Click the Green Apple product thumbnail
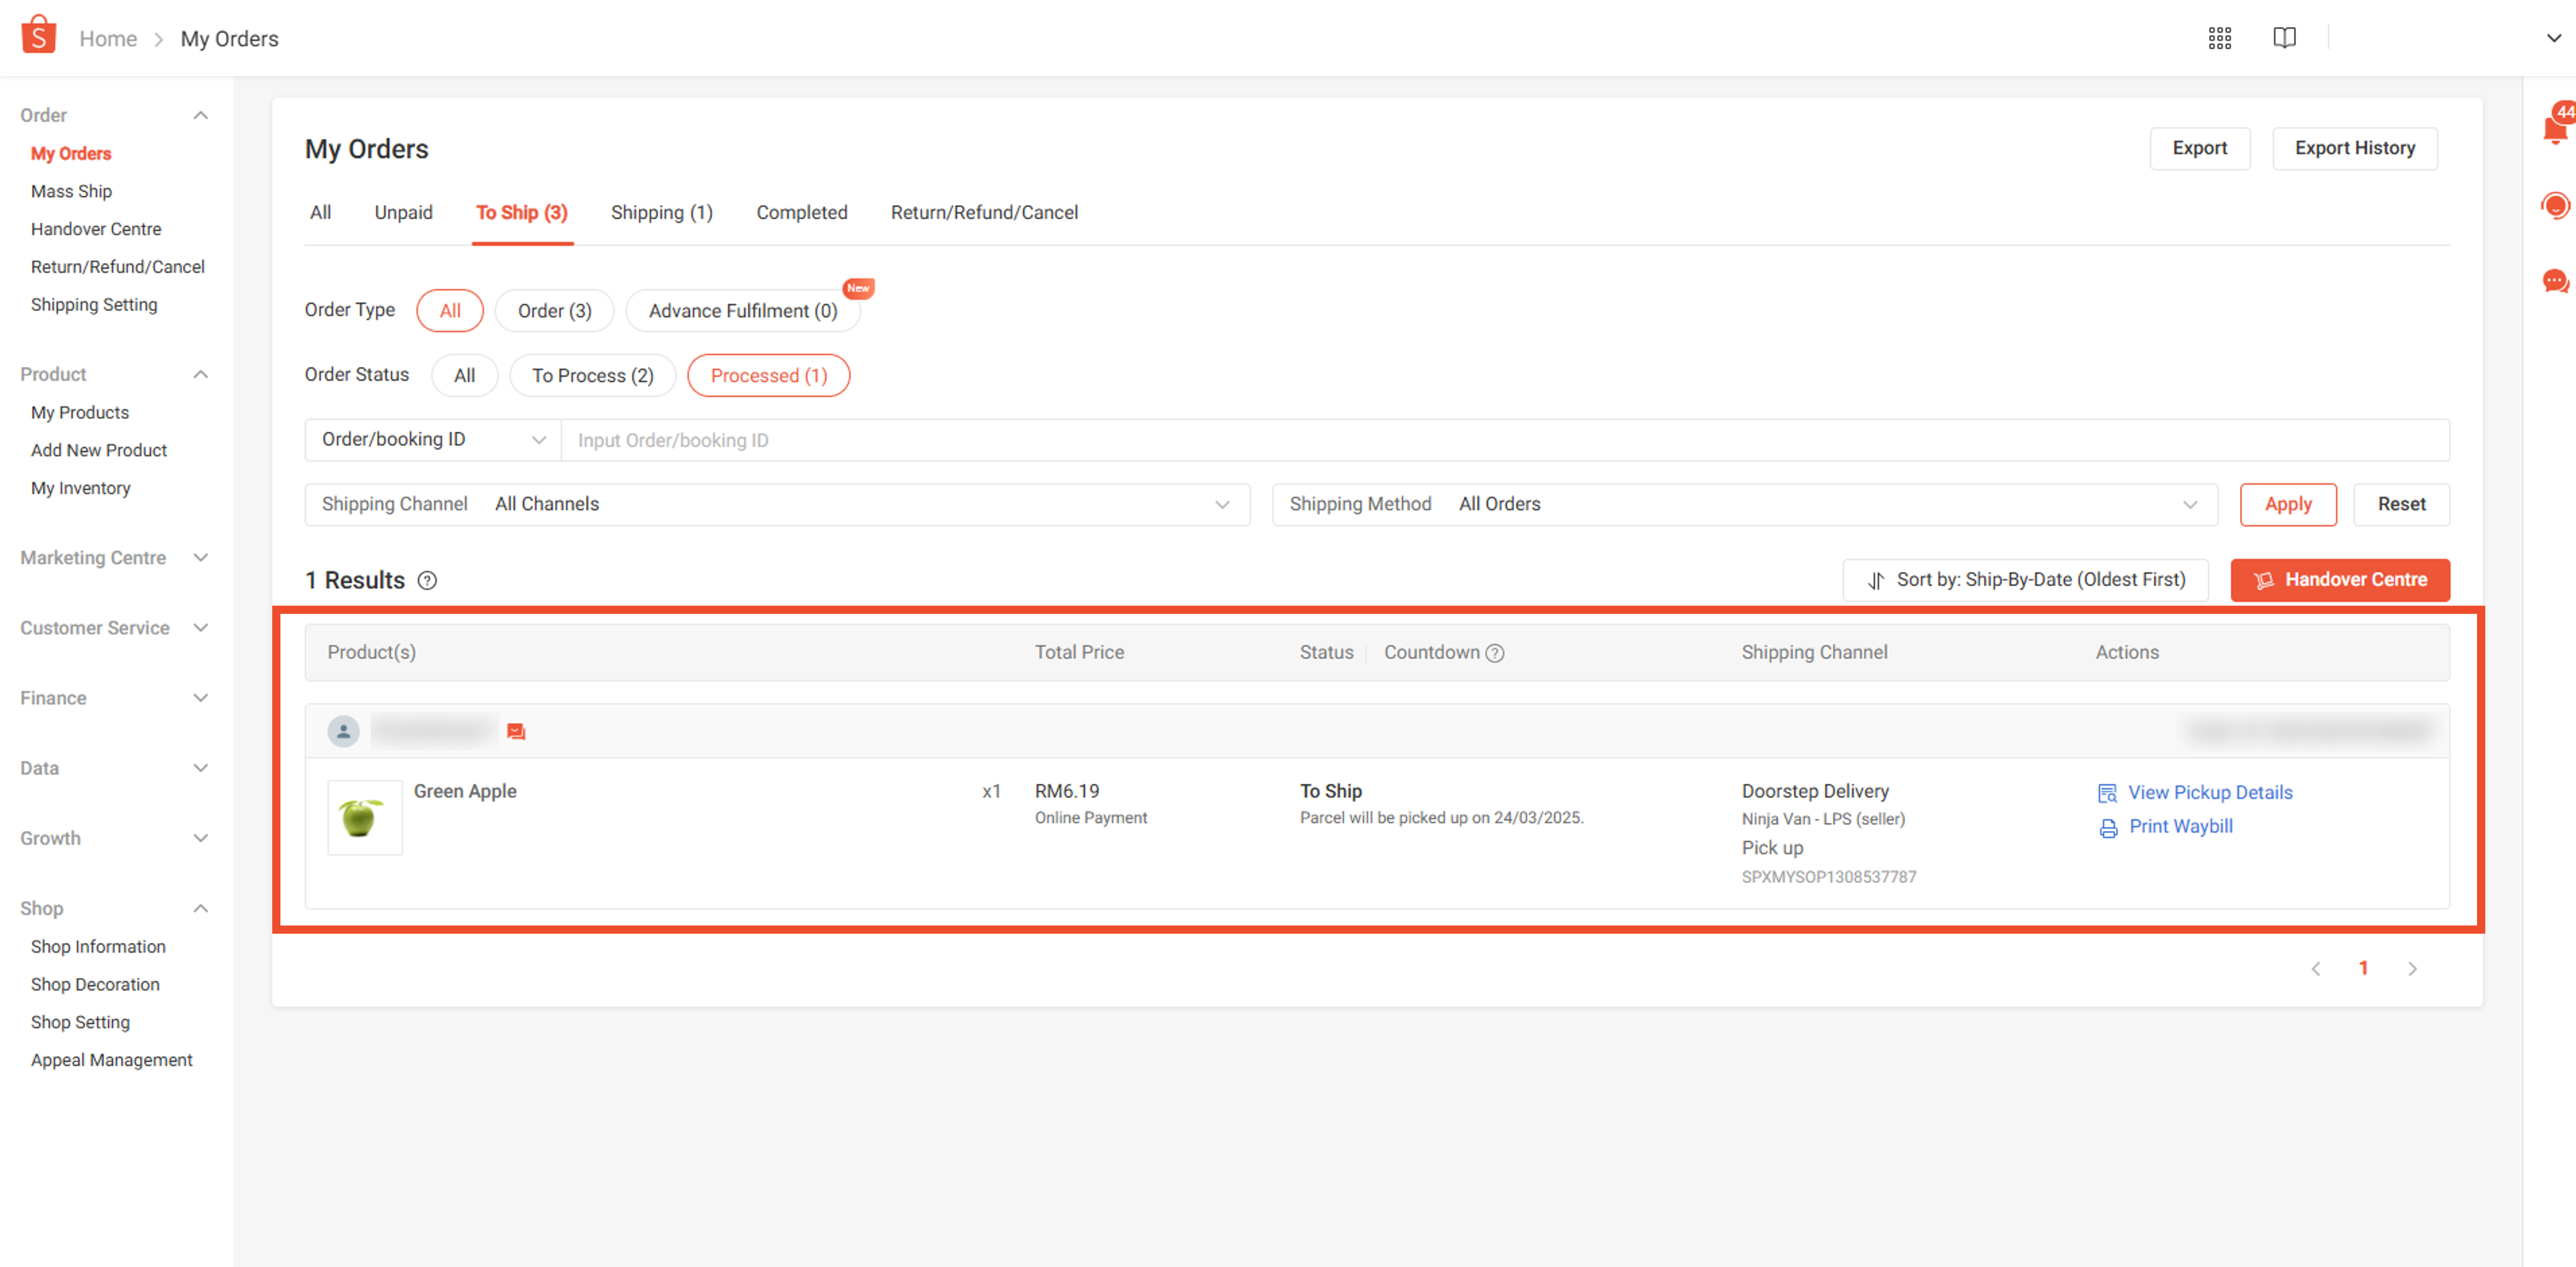The width and height of the screenshot is (2576, 1267). point(365,818)
